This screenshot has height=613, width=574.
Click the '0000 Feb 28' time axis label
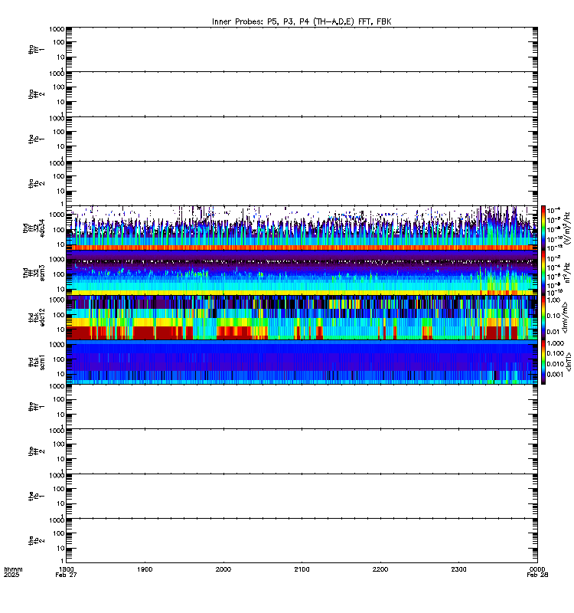coord(537,572)
